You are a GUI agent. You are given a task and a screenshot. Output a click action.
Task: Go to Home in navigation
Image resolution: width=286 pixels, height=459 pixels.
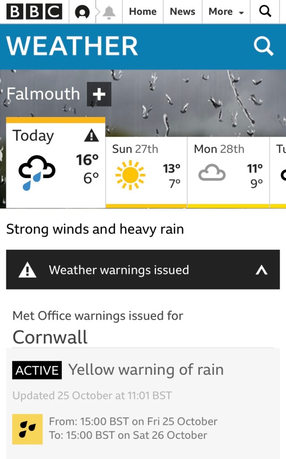[x=143, y=12]
